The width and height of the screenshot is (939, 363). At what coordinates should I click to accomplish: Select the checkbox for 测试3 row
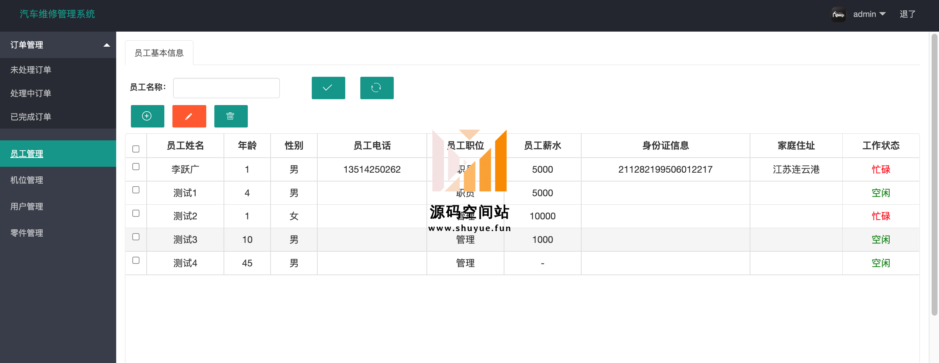coord(136,237)
